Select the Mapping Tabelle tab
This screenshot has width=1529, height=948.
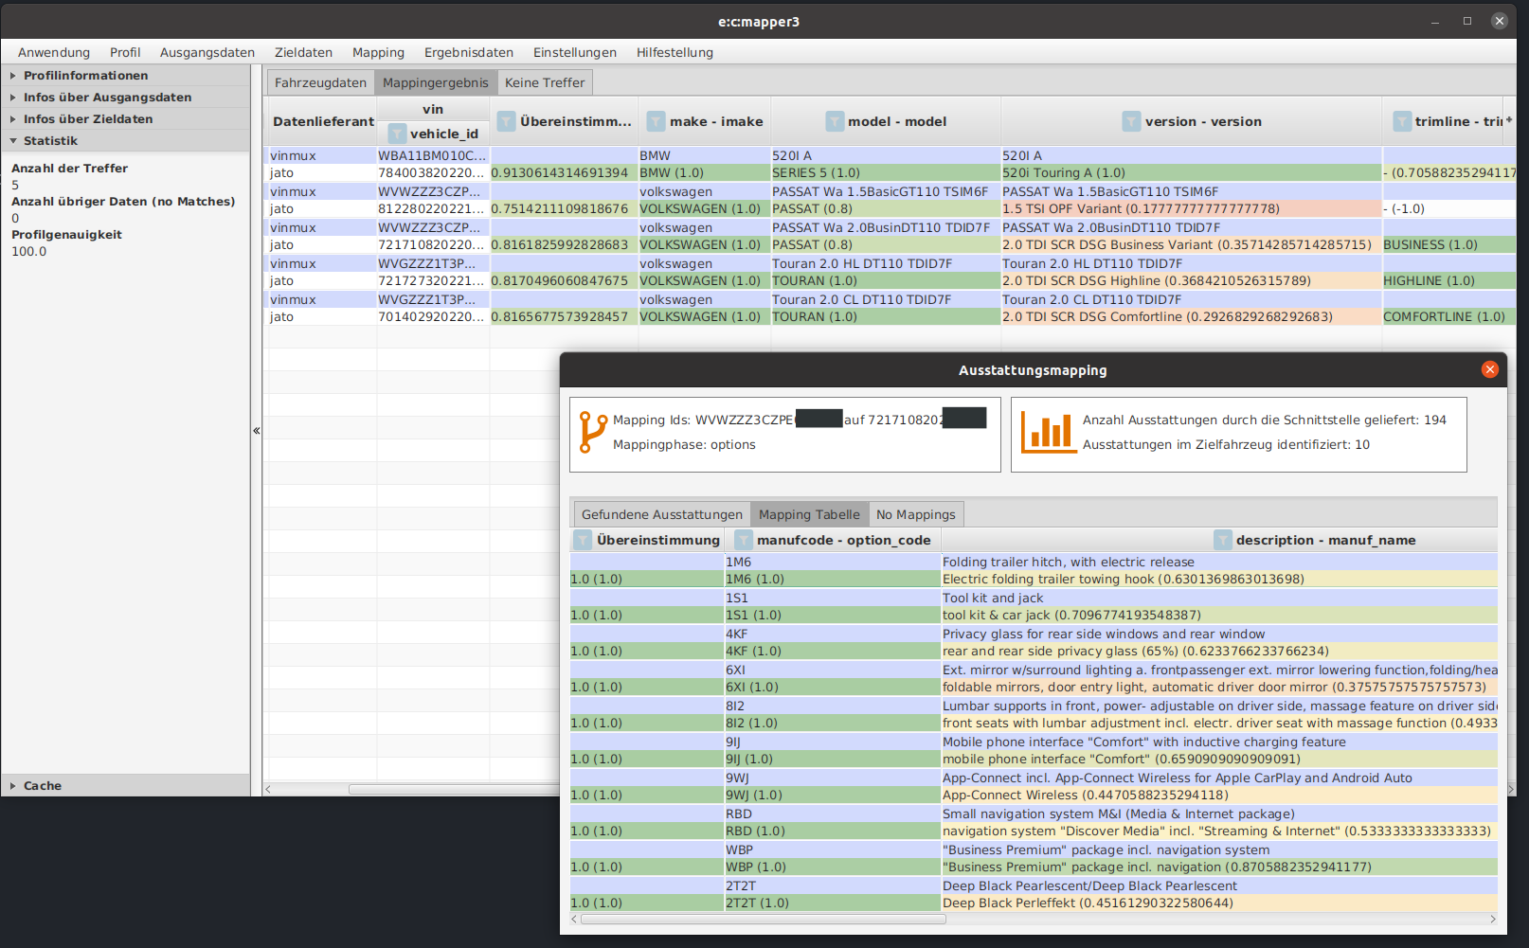coord(809,514)
